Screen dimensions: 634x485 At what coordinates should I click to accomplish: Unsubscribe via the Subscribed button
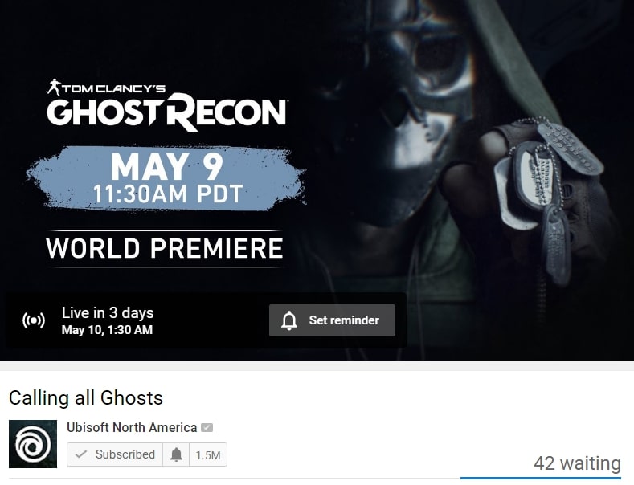click(115, 454)
